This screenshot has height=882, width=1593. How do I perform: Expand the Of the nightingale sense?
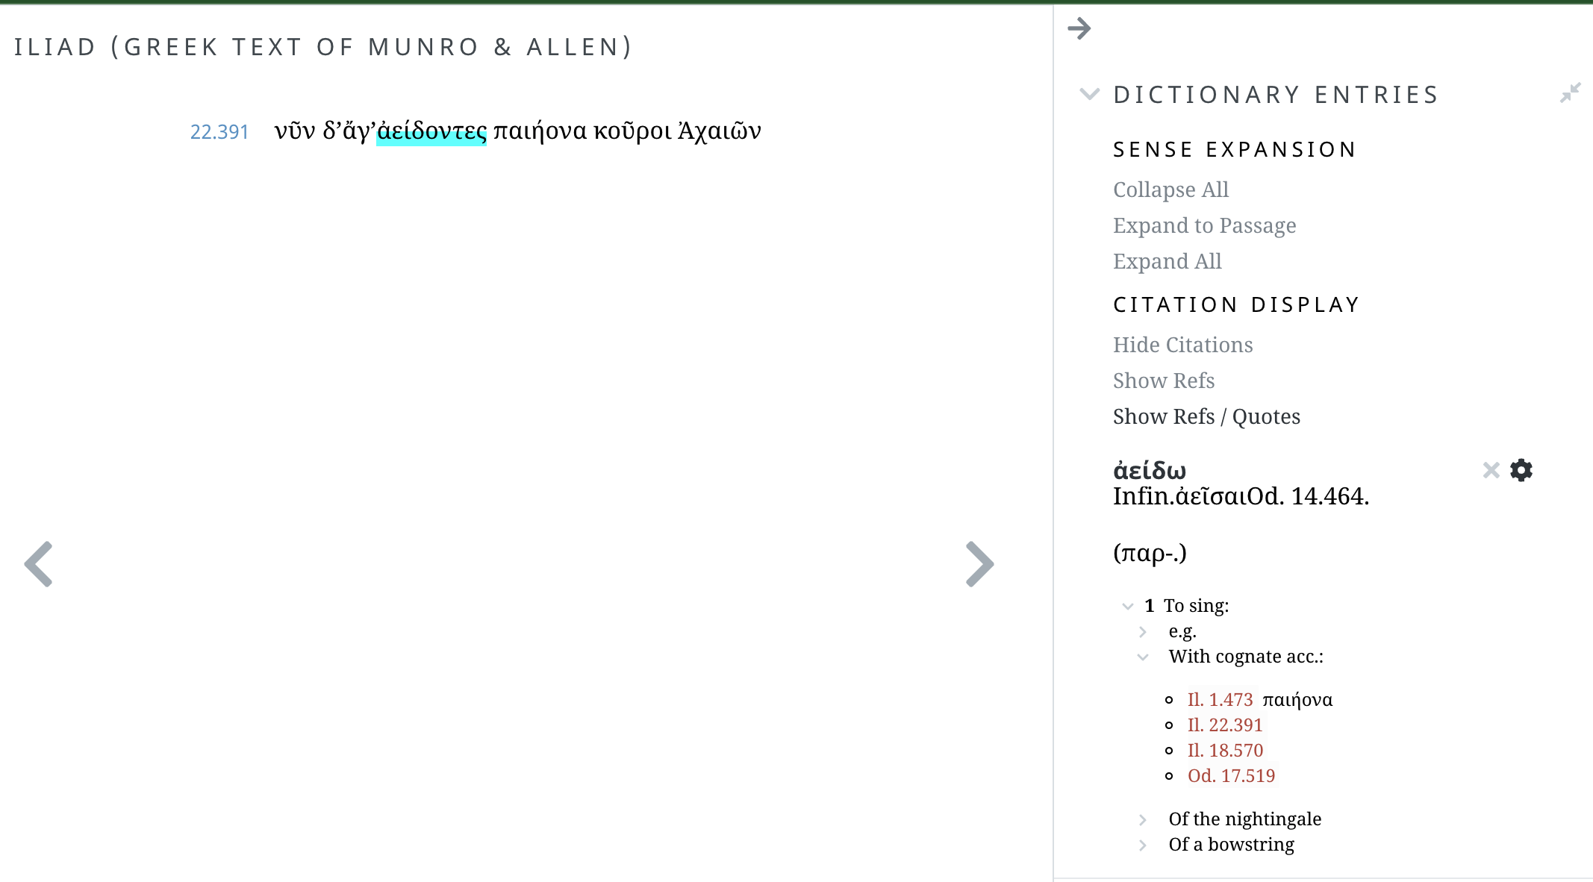point(1144,819)
